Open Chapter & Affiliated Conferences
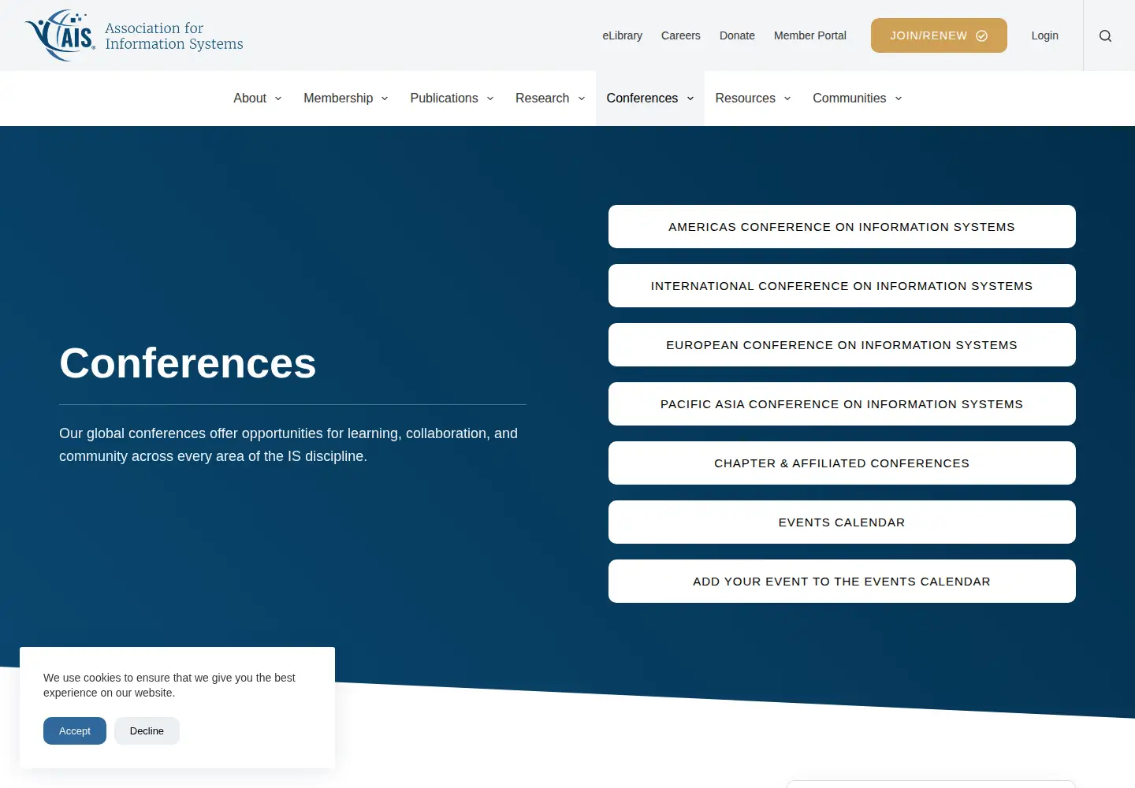Viewport: 1135px width, 788px height. click(x=842, y=463)
